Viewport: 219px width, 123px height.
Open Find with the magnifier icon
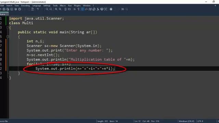click(47, 9)
